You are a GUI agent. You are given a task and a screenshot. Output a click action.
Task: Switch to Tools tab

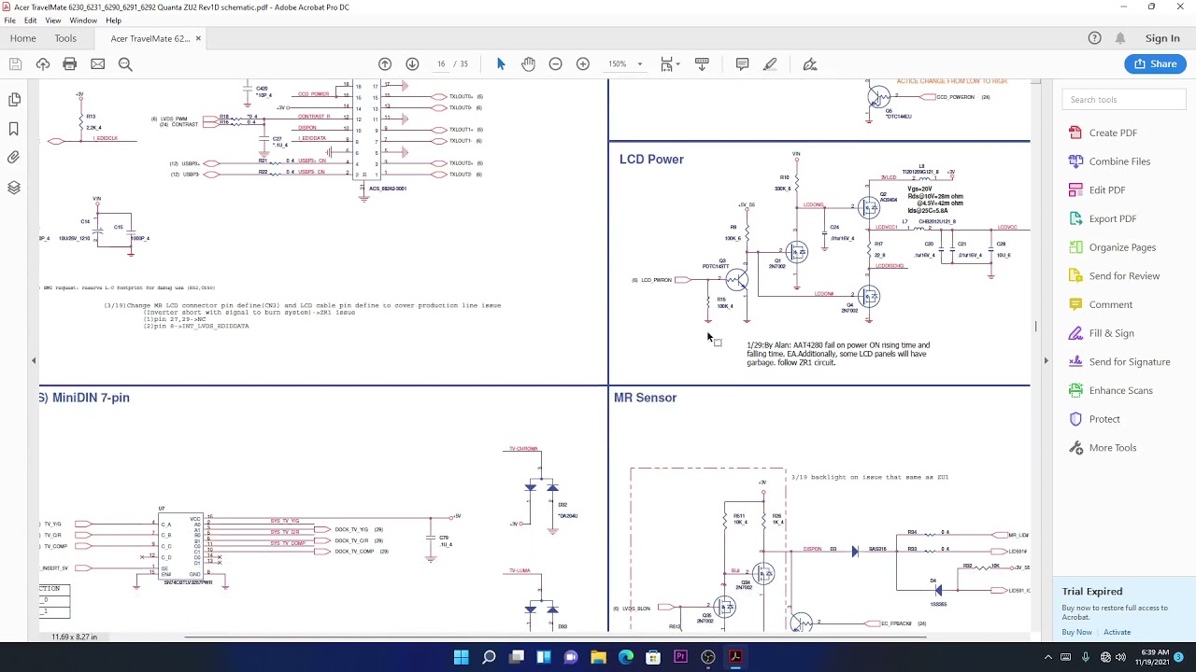tap(65, 38)
